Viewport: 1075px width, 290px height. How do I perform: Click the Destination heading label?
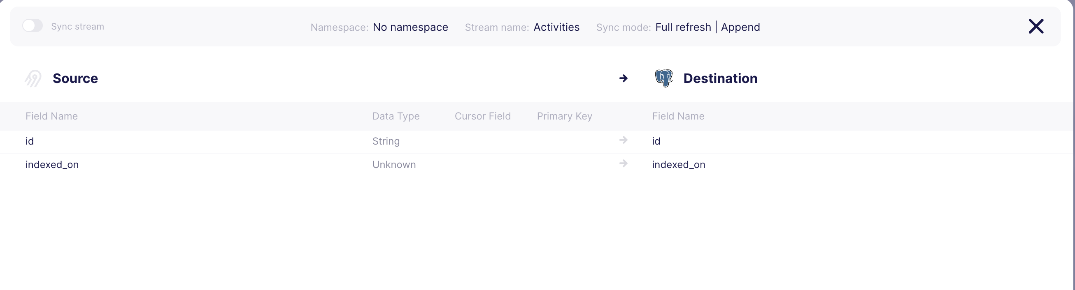tap(720, 78)
